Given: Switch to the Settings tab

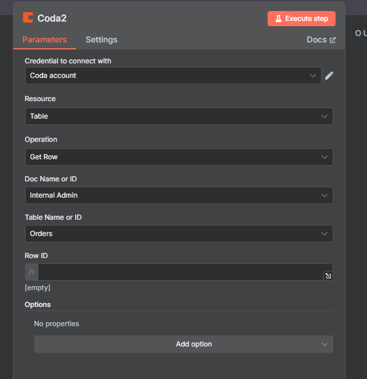Looking at the screenshot, I should click(101, 40).
